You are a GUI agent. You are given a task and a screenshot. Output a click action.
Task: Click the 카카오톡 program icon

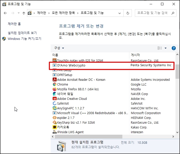tap(55, 127)
